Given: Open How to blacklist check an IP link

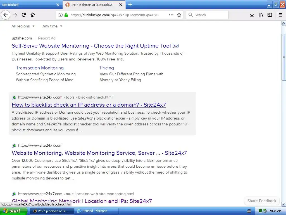Looking at the screenshot, I should (x=89, y=105).
